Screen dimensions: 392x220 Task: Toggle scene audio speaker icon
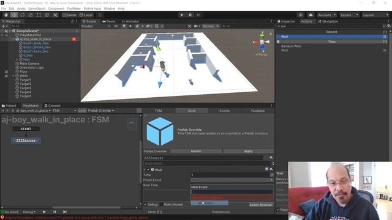pyautogui.click(x=130, y=26)
